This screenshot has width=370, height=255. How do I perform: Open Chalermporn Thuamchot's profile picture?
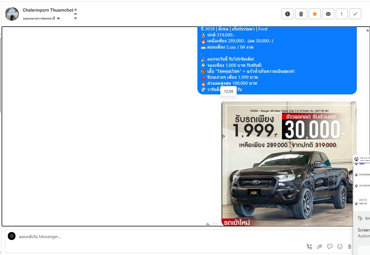(x=12, y=14)
